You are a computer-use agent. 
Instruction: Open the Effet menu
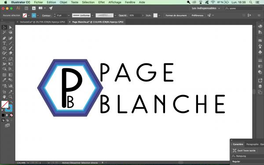tap(101, 2)
